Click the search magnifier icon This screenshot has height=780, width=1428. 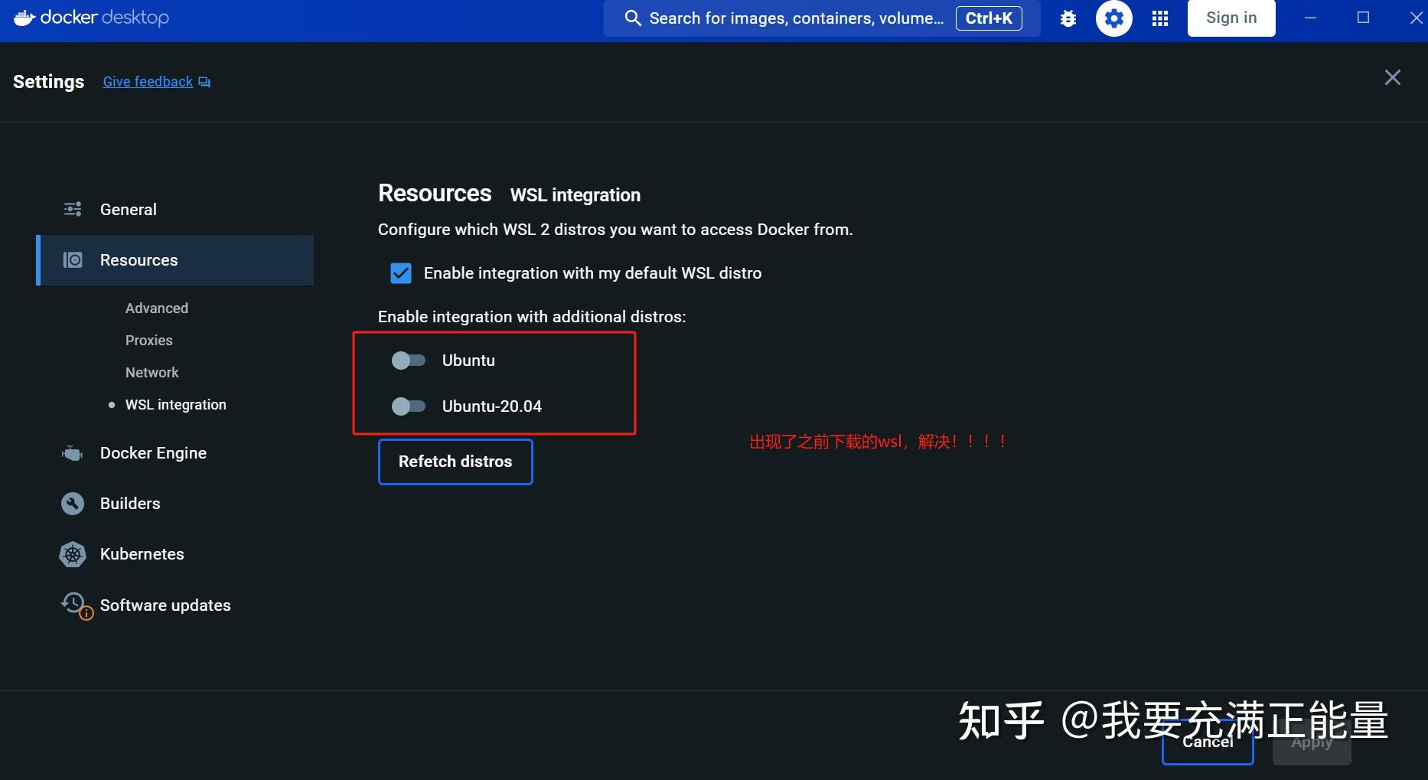[x=632, y=18]
